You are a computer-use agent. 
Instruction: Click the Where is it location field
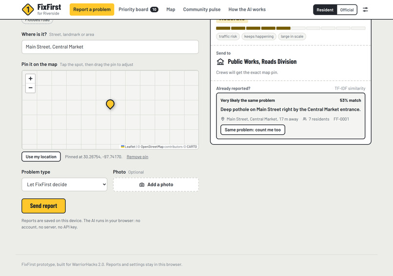(x=110, y=47)
